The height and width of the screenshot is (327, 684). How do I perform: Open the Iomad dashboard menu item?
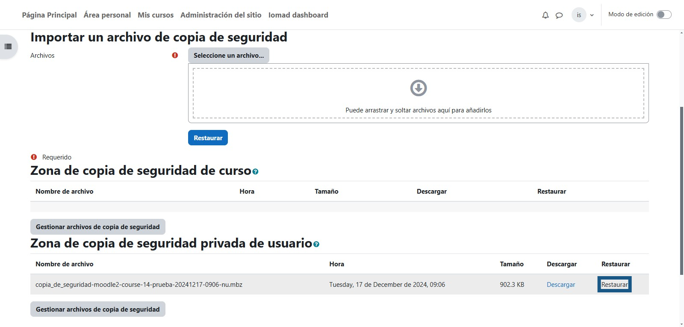pos(298,15)
